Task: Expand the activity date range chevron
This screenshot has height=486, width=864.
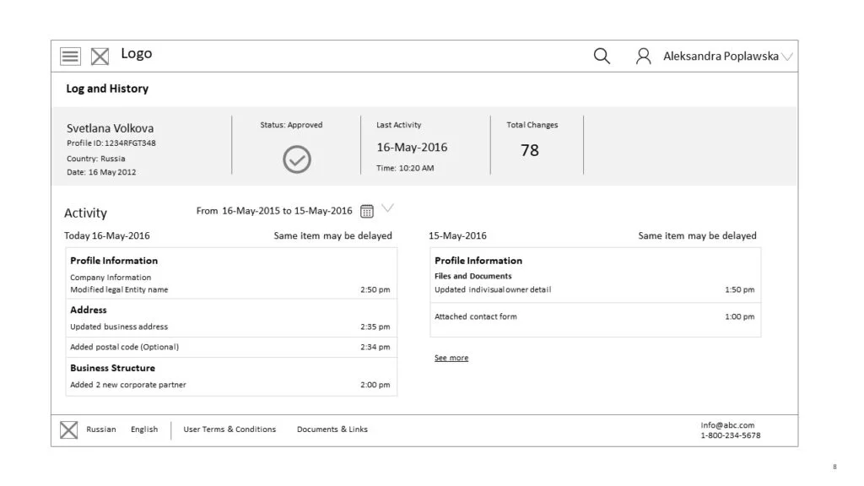Action: 388,208
